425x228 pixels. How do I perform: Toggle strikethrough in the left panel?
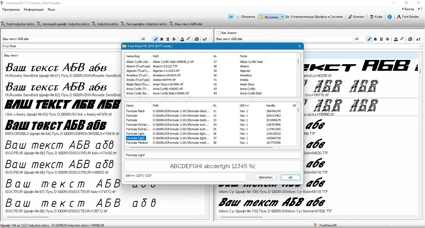coord(174,39)
